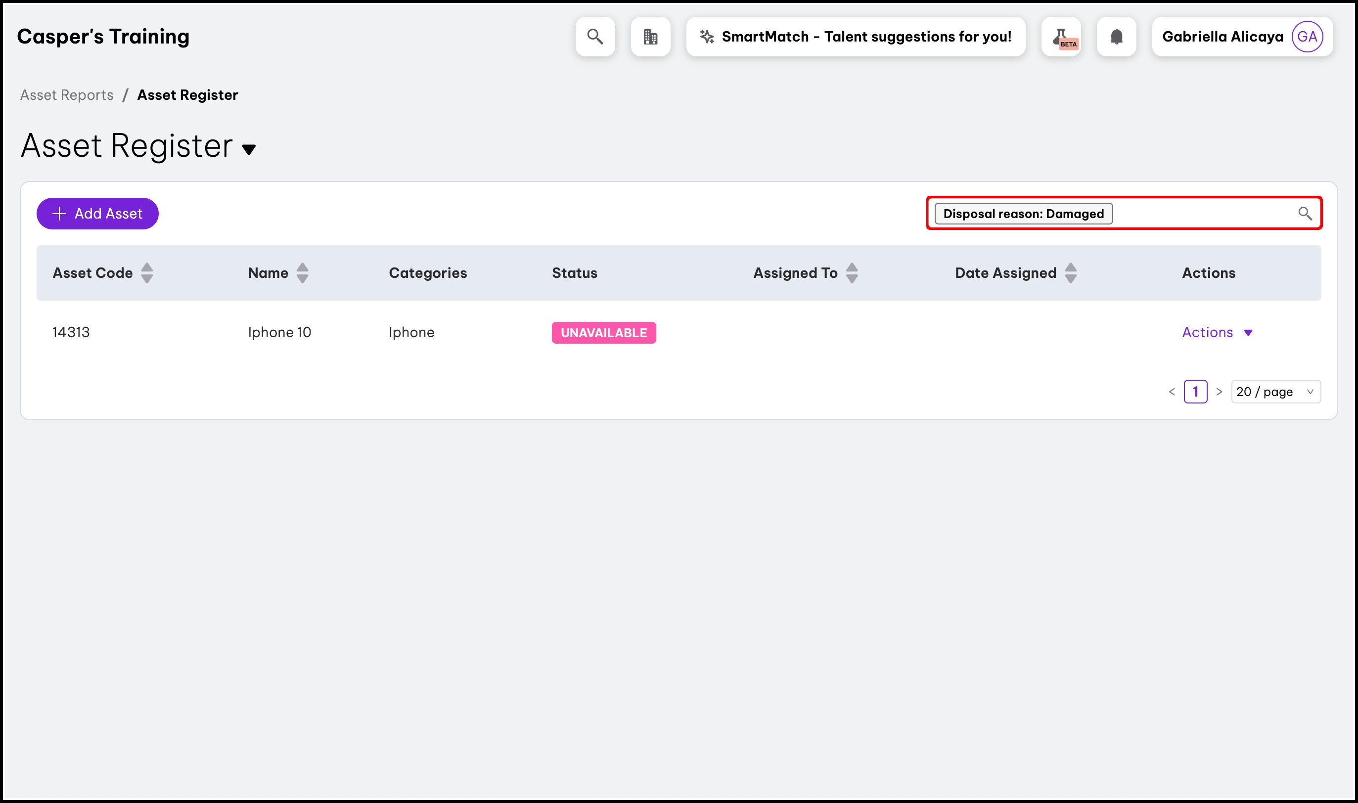Open the beta flask lab icon
Image resolution: width=1358 pixels, height=803 pixels.
[x=1061, y=37]
